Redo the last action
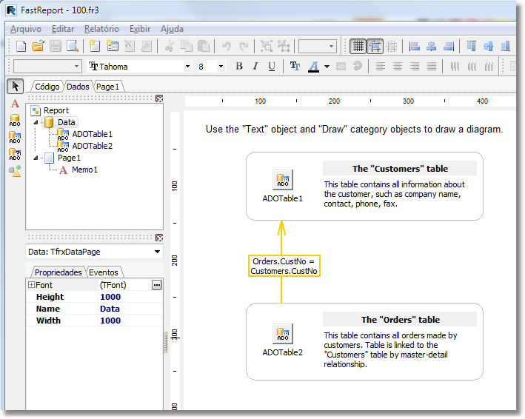Image resolution: width=525 pixels, height=419 pixels. pos(244,46)
